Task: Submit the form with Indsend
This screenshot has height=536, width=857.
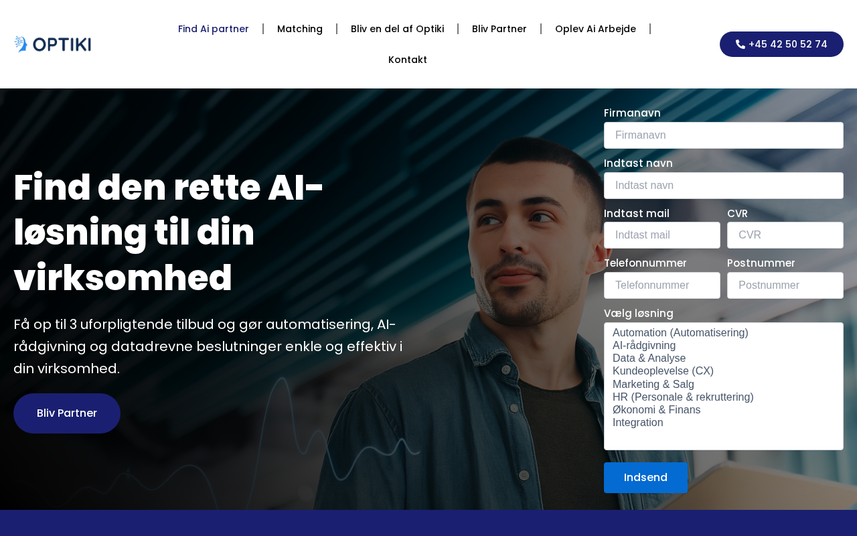Action: pos(645,478)
